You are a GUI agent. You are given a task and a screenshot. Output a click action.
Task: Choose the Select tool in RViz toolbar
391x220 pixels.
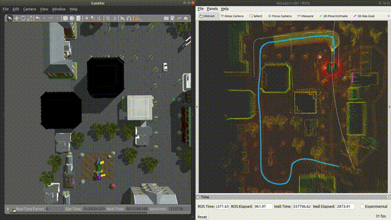pyautogui.click(x=255, y=16)
